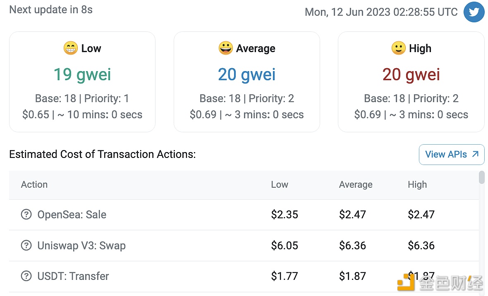Image resolution: width=488 pixels, height=296 pixels.
Task: Select the 20 gwei Average price
Action: tap(246, 75)
